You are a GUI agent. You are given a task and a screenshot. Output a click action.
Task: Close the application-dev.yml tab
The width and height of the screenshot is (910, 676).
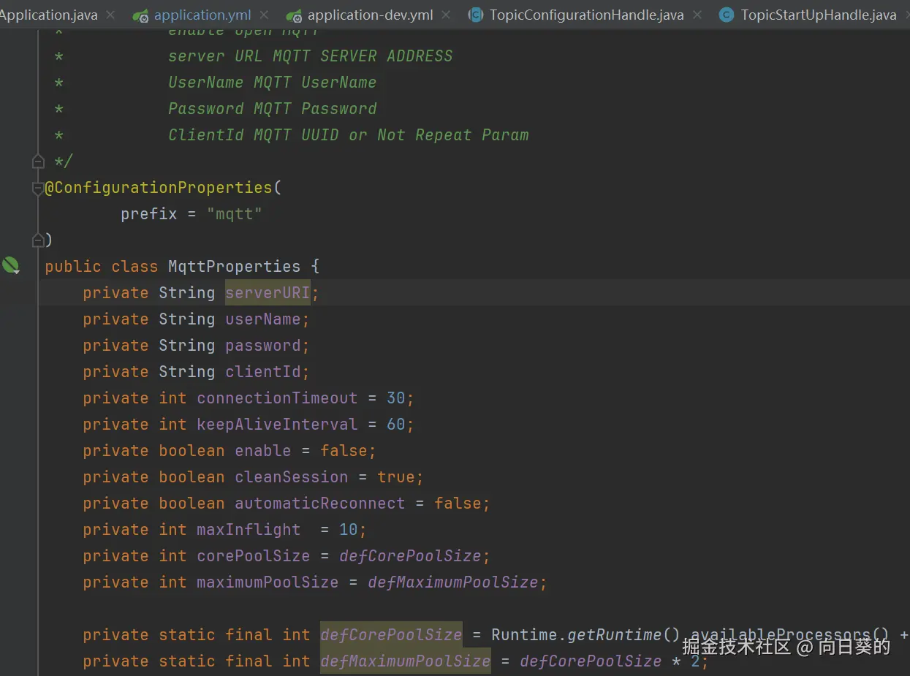(446, 15)
